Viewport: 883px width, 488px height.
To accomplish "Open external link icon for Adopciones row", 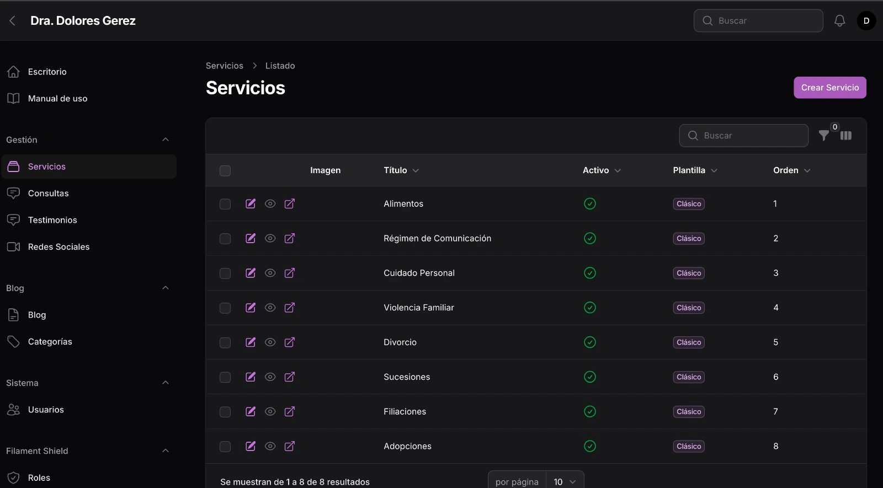I will 289,446.
